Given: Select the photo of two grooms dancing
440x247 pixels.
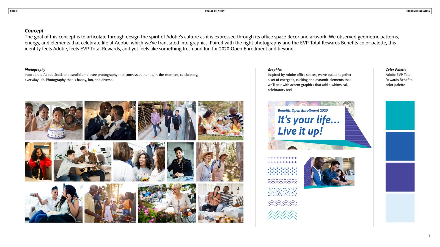Looking at the screenshot, I should coord(110,121).
